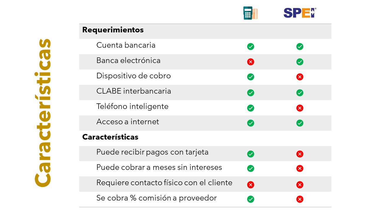Image resolution: width=377 pixels, height=212 pixels.
Task: Click the Cuenta bancaria row label
Action: pyautogui.click(x=126, y=45)
